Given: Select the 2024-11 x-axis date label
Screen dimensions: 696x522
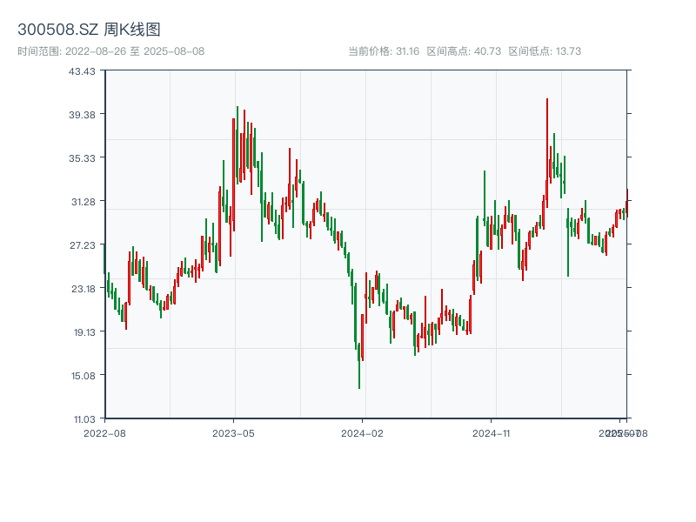Looking at the screenshot, I should coord(492,432).
